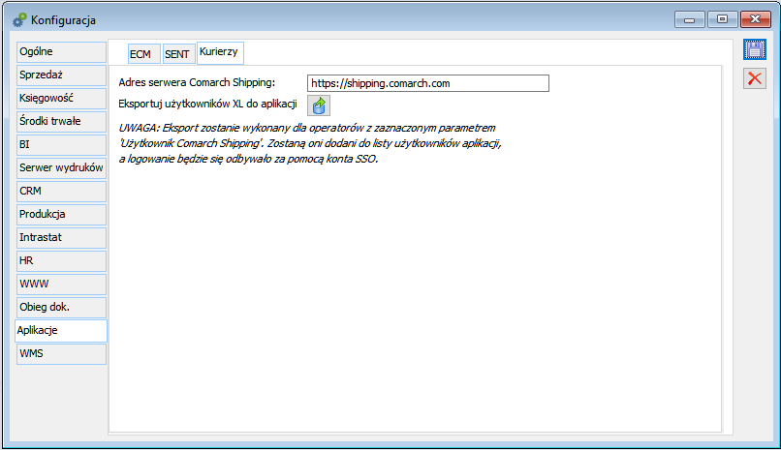781x450 pixels.
Task: Select the Produkcja section
Action: [x=61, y=214]
